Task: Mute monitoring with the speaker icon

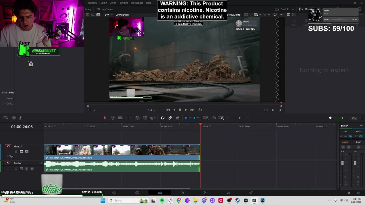Action: pyautogui.click(x=330, y=118)
